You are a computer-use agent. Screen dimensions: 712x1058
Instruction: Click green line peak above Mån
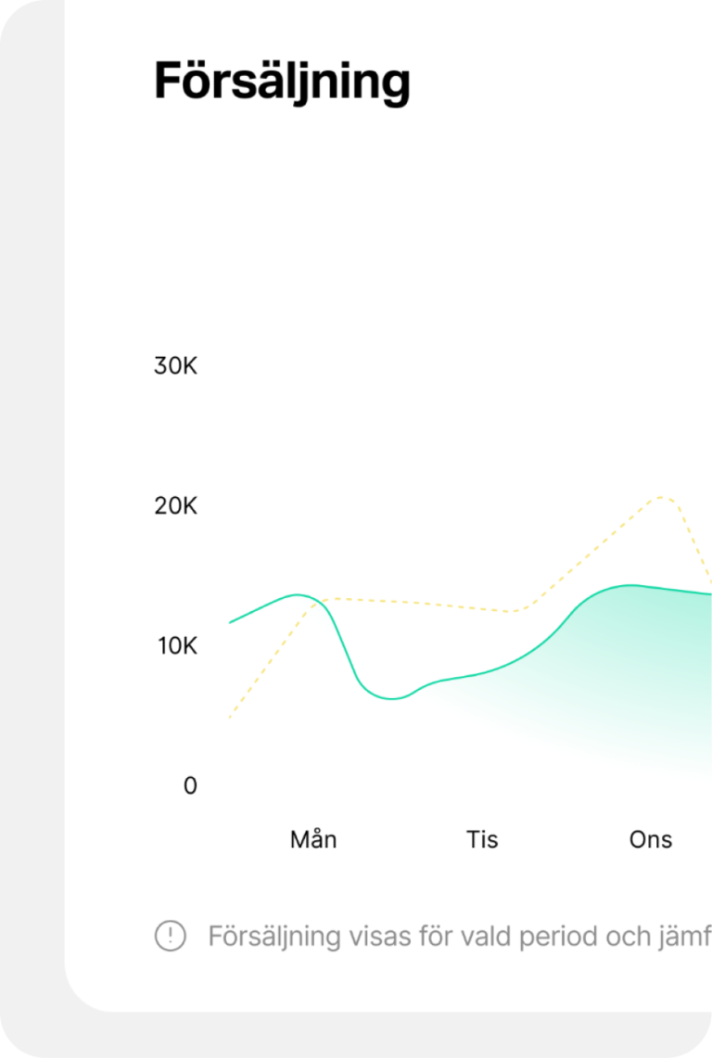coord(297,595)
